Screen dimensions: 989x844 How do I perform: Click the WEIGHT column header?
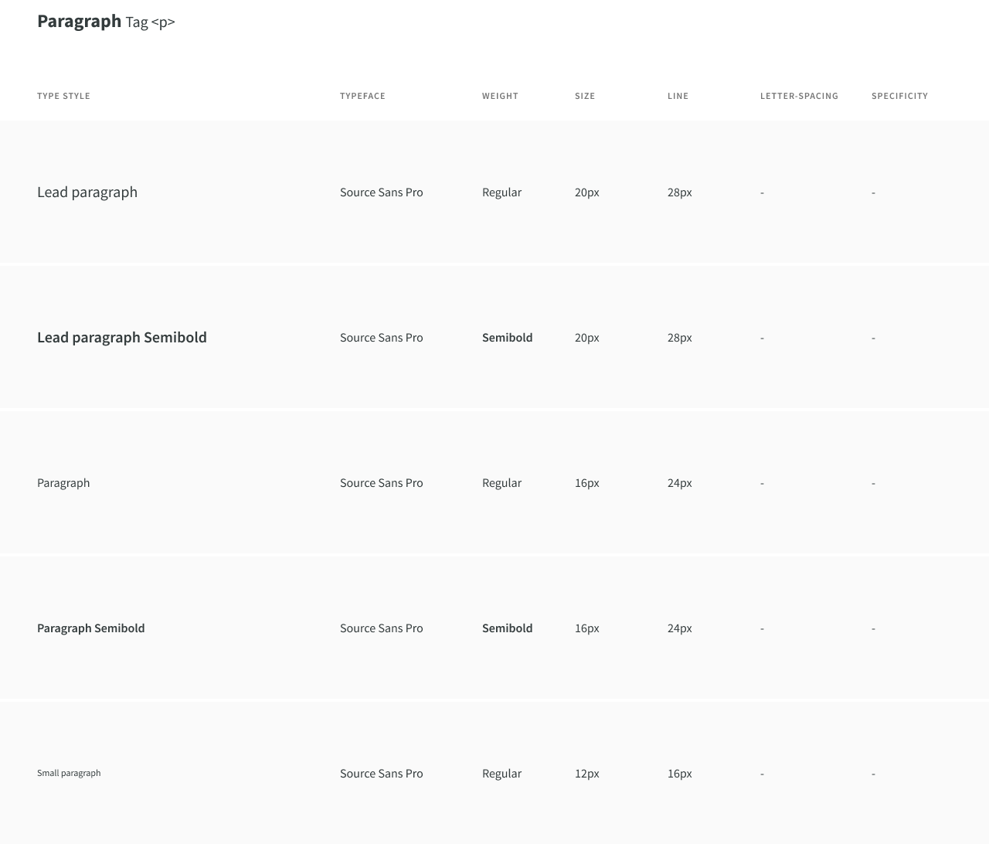point(500,96)
